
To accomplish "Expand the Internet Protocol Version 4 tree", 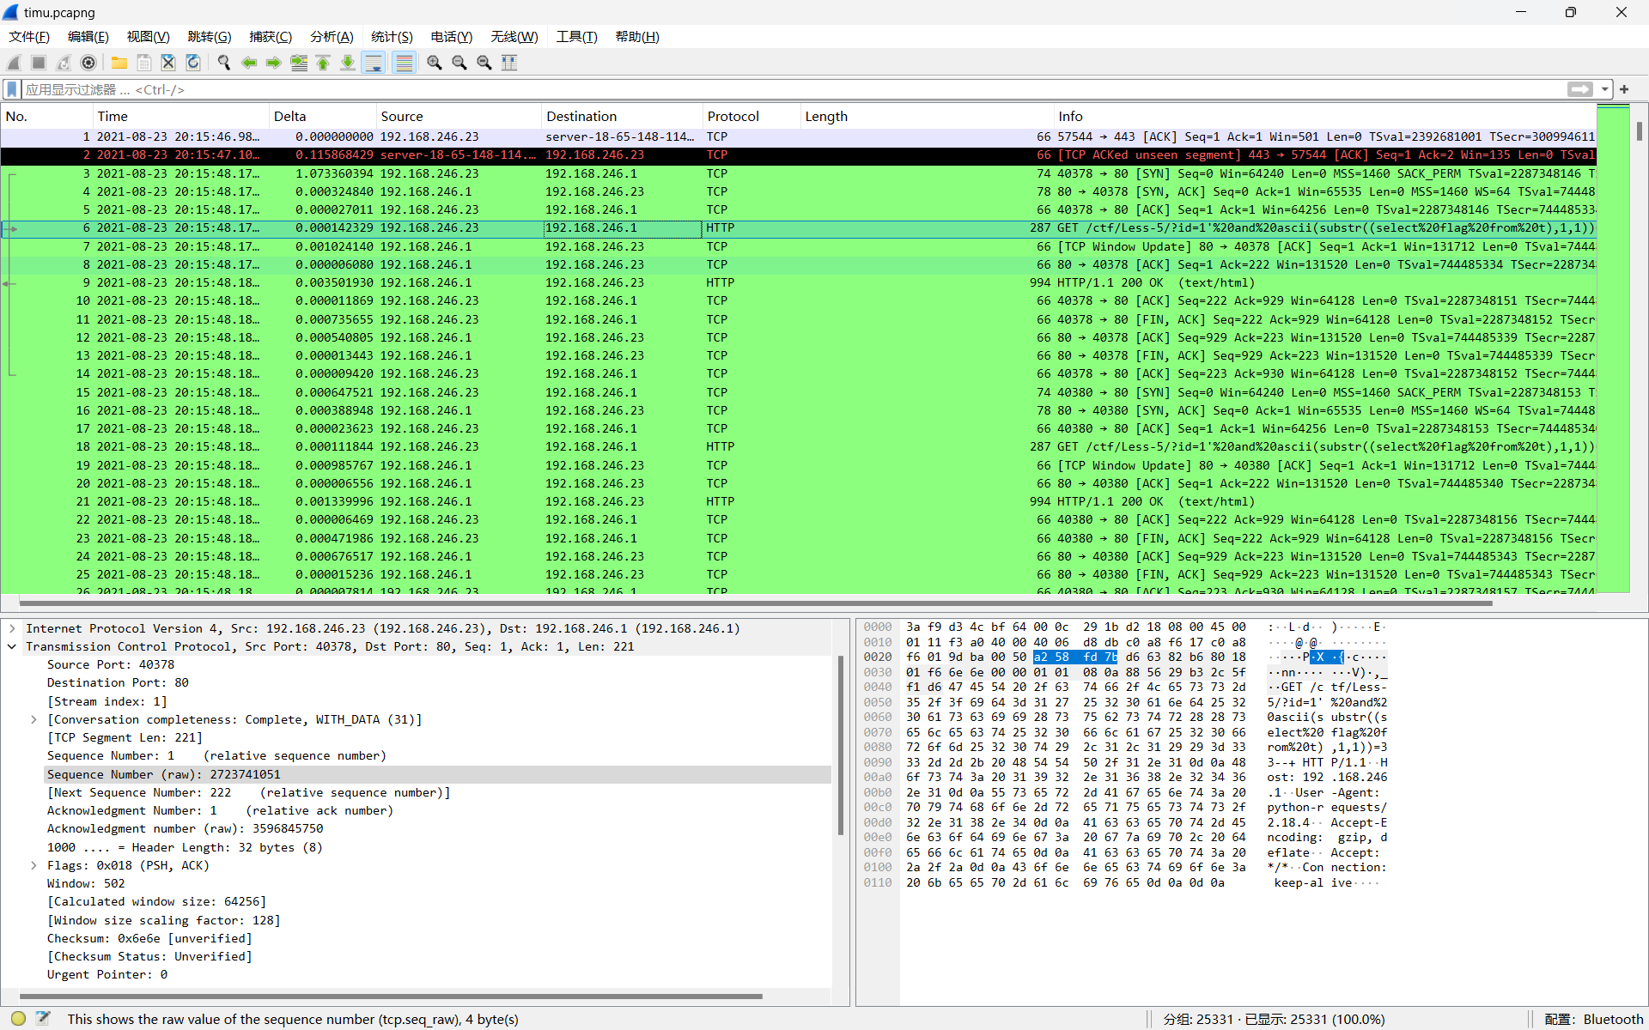I will pos(12,628).
